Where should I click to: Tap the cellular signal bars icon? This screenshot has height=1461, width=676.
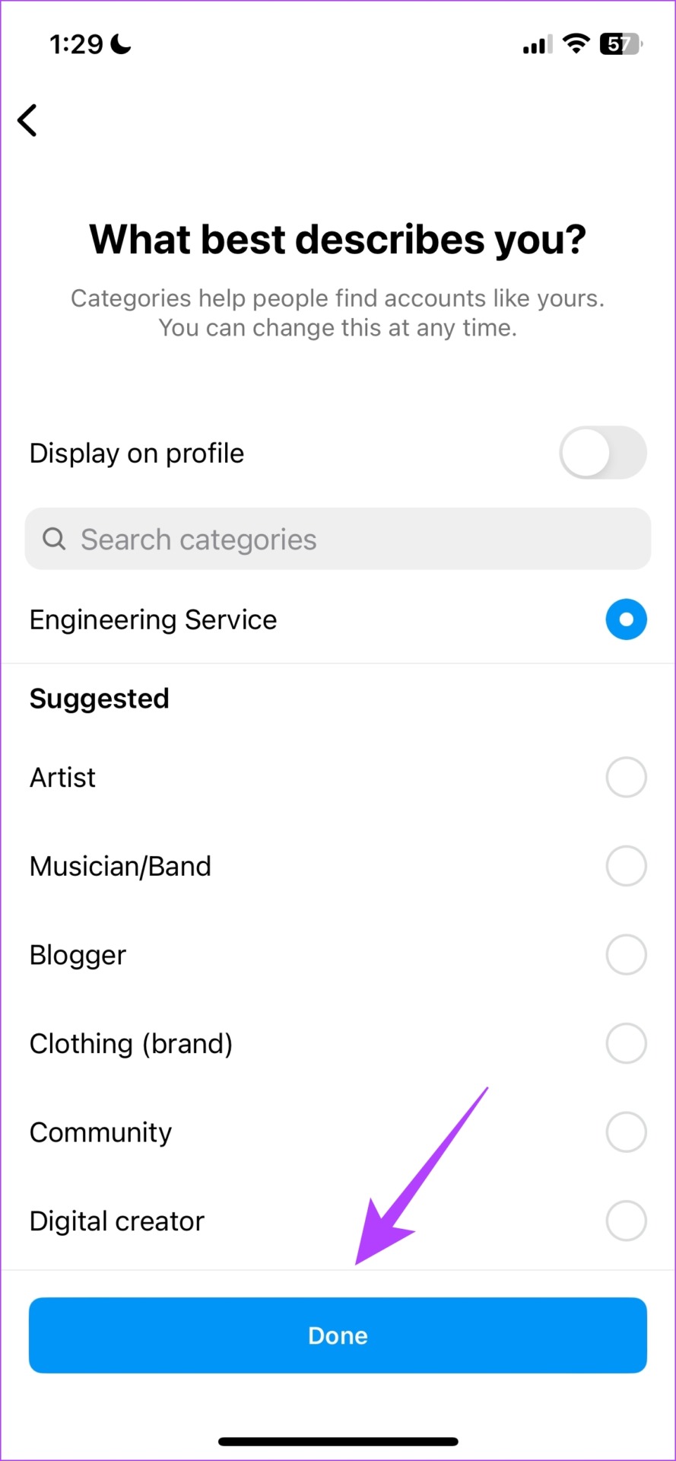click(x=537, y=46)
